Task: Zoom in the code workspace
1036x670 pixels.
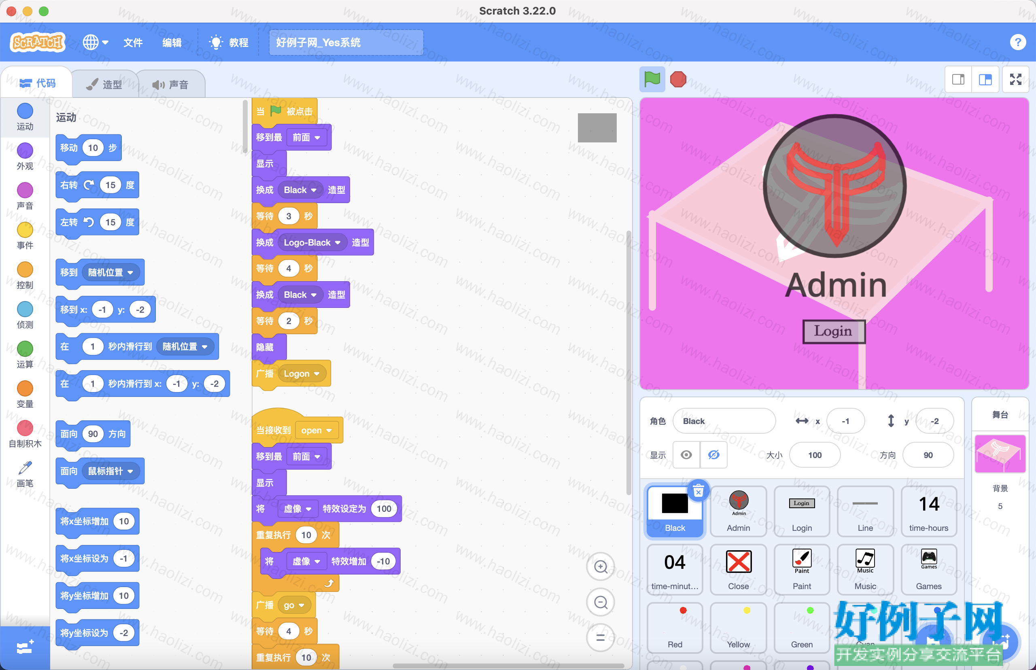Action: (x=601, y=566)
